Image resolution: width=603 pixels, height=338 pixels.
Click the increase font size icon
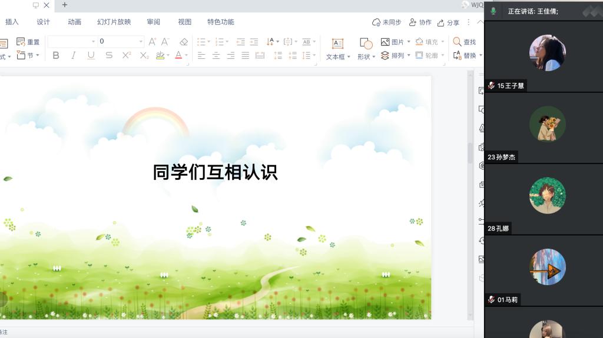click(152, 42)
